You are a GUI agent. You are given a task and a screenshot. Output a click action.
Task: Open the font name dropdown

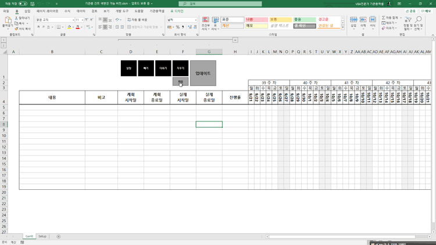[73, 20]
